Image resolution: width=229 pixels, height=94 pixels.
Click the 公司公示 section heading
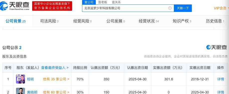tap(12, 47)
